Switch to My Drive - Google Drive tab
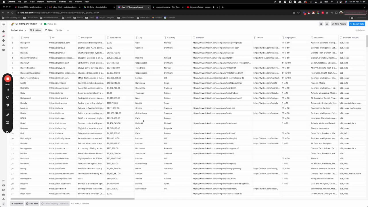 point(99,7)
